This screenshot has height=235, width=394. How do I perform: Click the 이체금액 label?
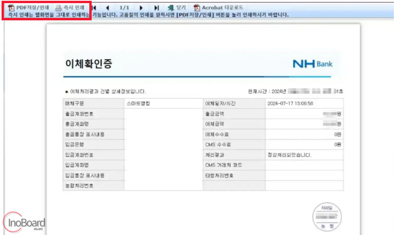(214, 124)
